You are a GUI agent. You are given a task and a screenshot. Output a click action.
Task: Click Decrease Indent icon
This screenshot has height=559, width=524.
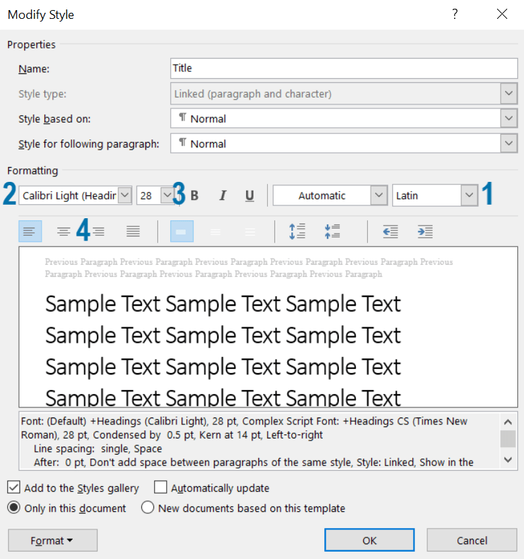click(x=390, y=232)
